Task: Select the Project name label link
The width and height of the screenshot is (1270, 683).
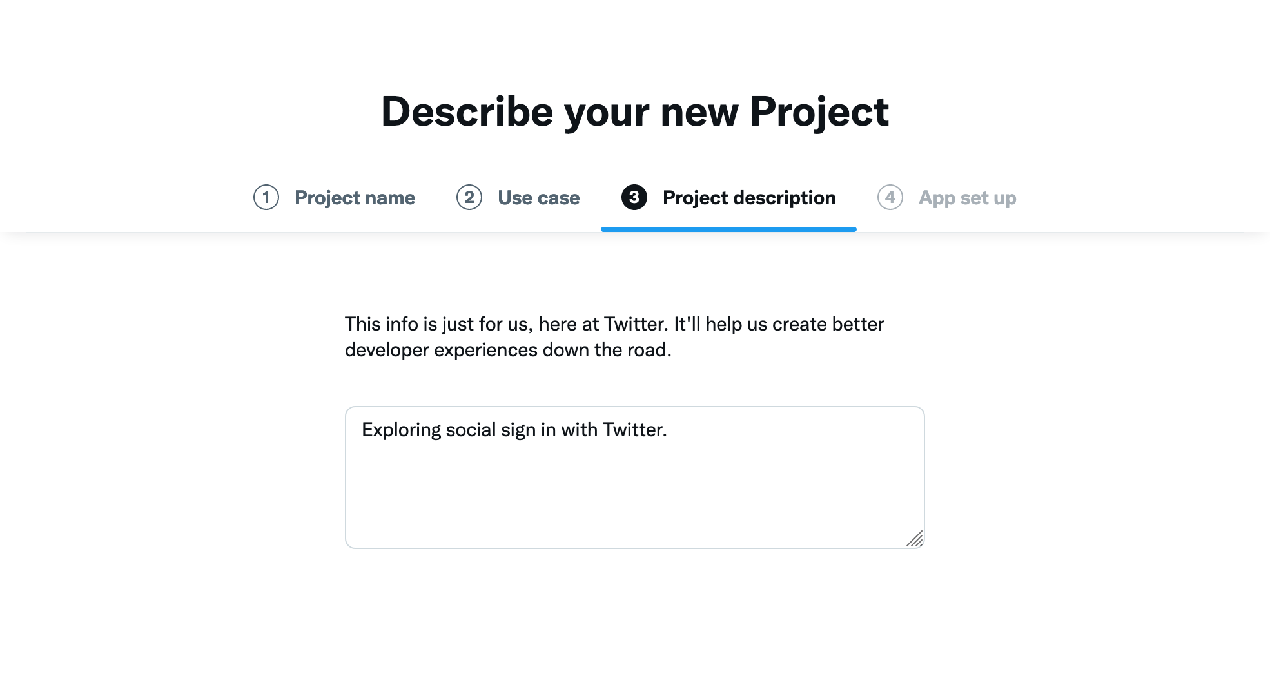Action: (354, 198)
